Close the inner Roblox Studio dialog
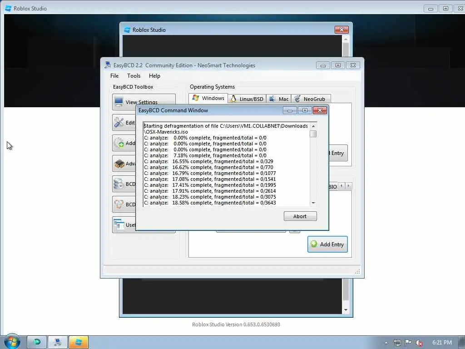 341,30
